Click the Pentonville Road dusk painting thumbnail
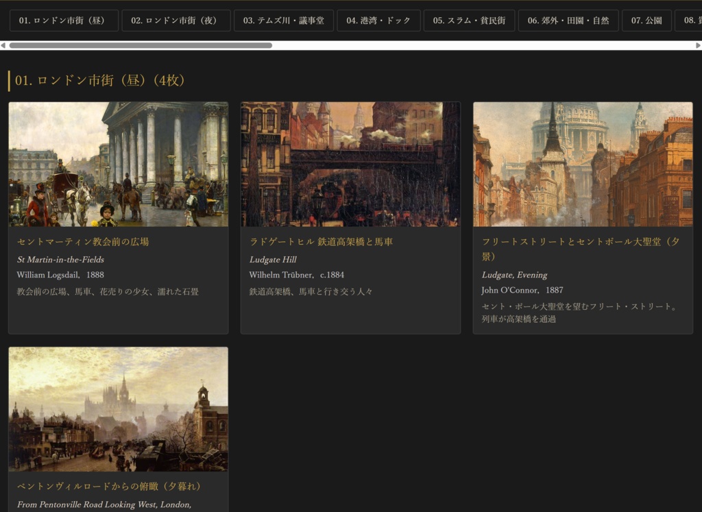The image size is (702, 512). [x=118, y=409]
